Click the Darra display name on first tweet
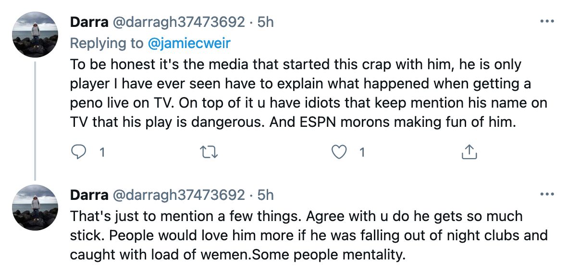 (x=89, y=22)
